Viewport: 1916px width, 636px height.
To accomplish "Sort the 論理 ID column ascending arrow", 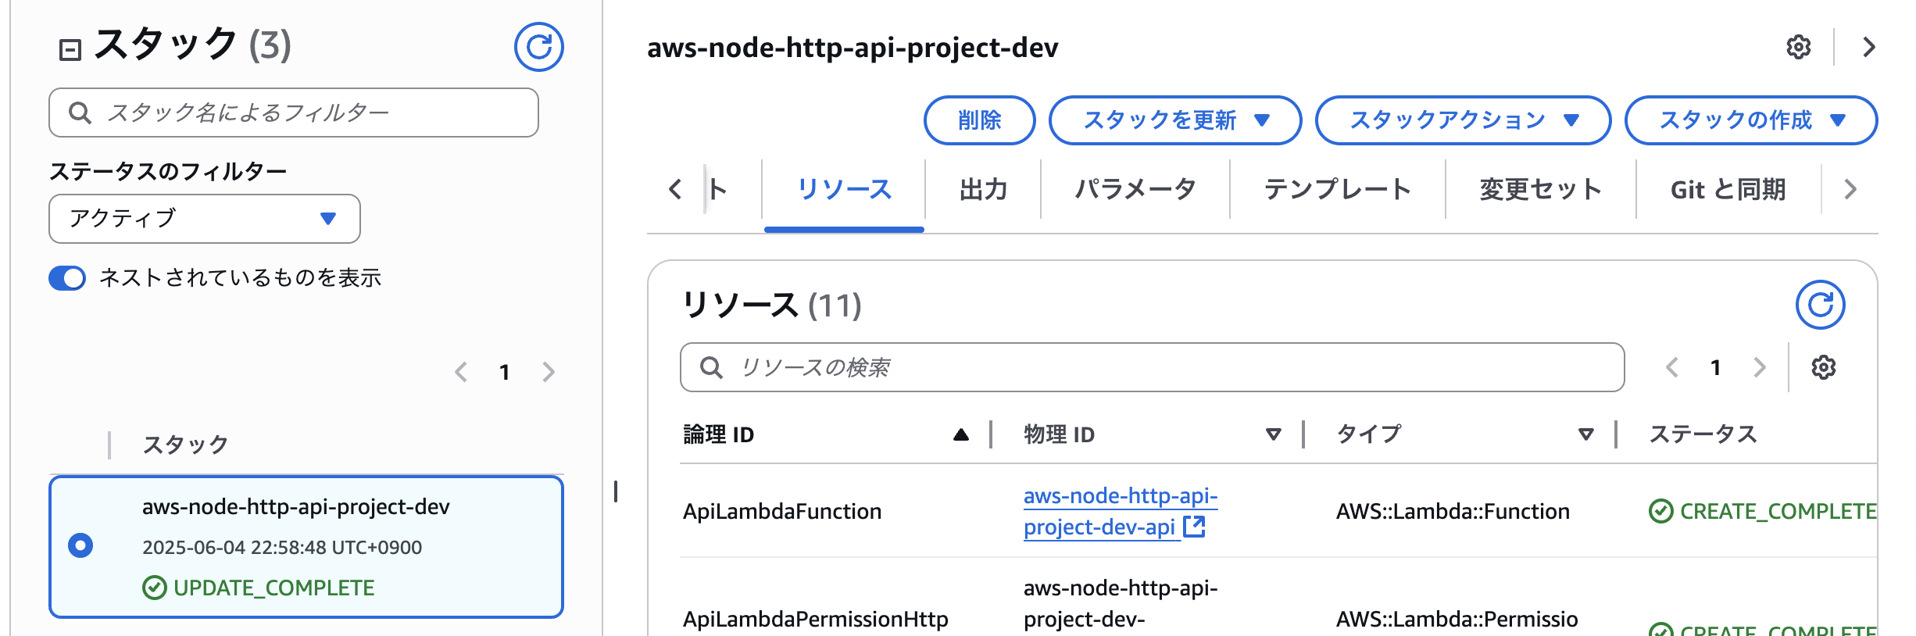I will point(960,434).
